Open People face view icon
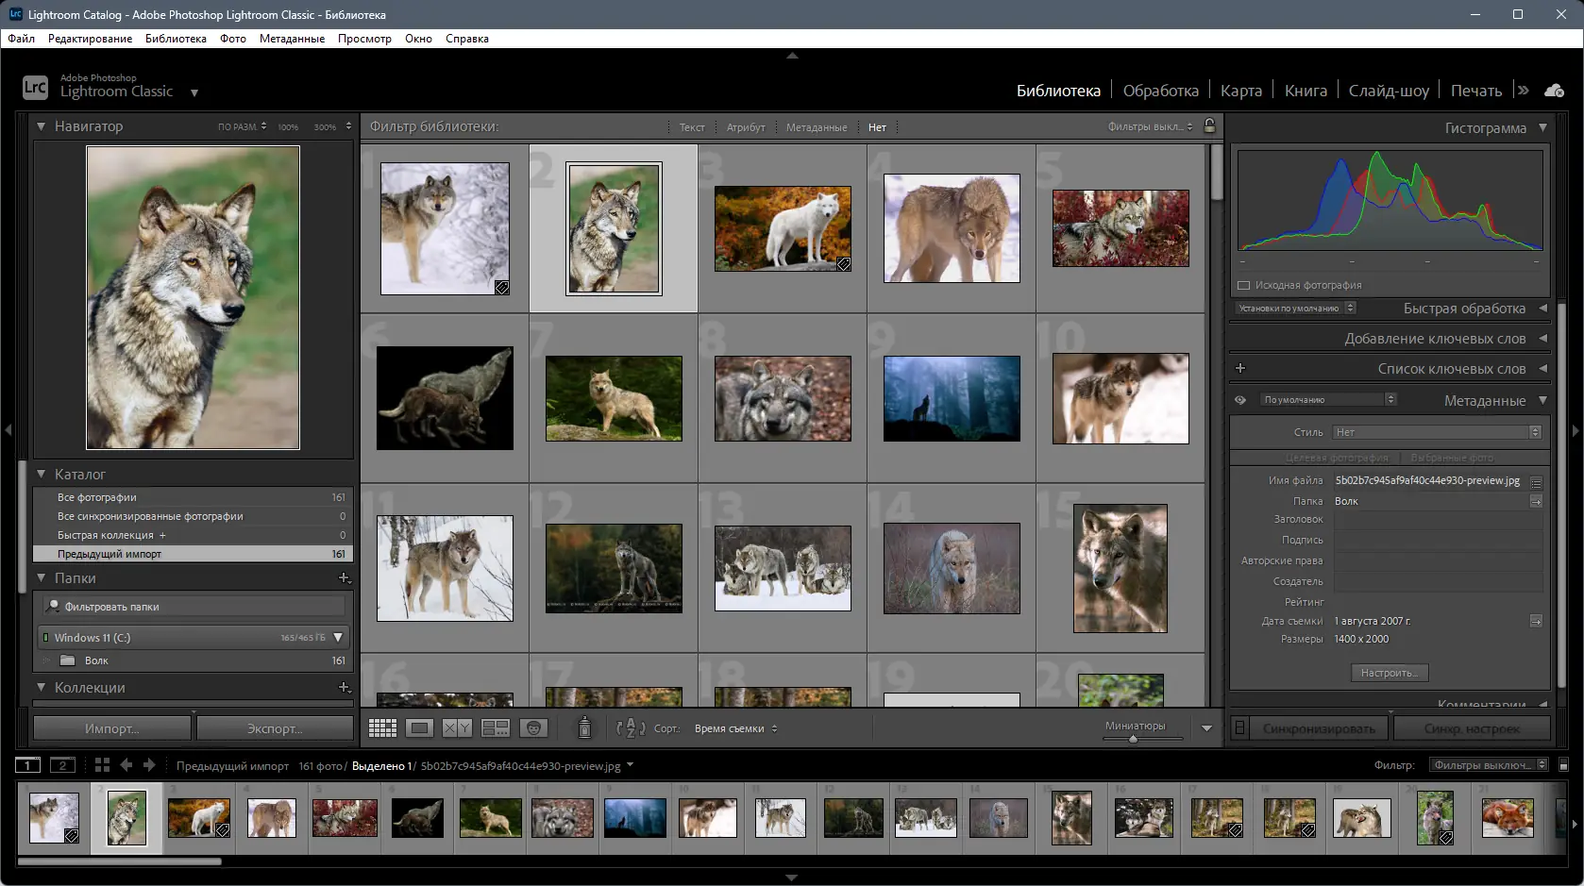Screen dimensions: 1584x886 tap(533, 728)
